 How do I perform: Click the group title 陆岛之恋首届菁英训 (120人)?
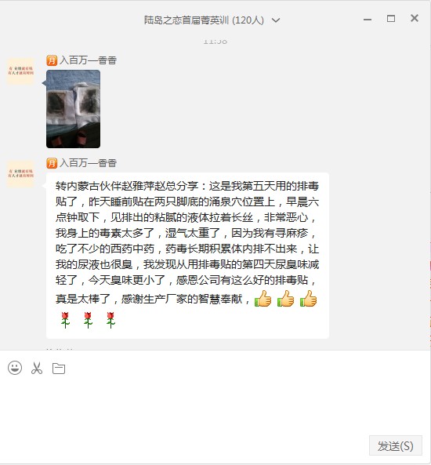tap(204, 20)
